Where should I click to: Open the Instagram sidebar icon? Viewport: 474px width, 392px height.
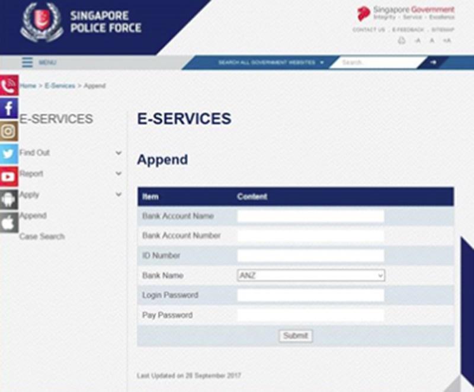9,131
